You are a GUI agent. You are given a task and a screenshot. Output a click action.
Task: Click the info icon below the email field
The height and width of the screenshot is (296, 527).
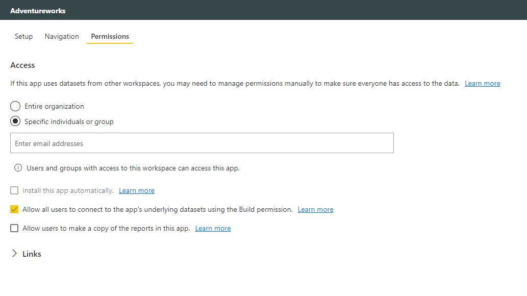pyautogui.click(x=18, y=168)
